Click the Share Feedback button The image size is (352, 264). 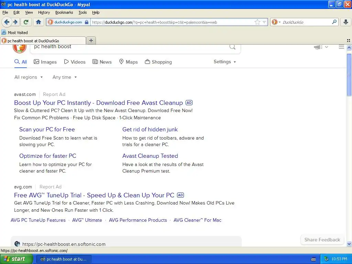322,240
